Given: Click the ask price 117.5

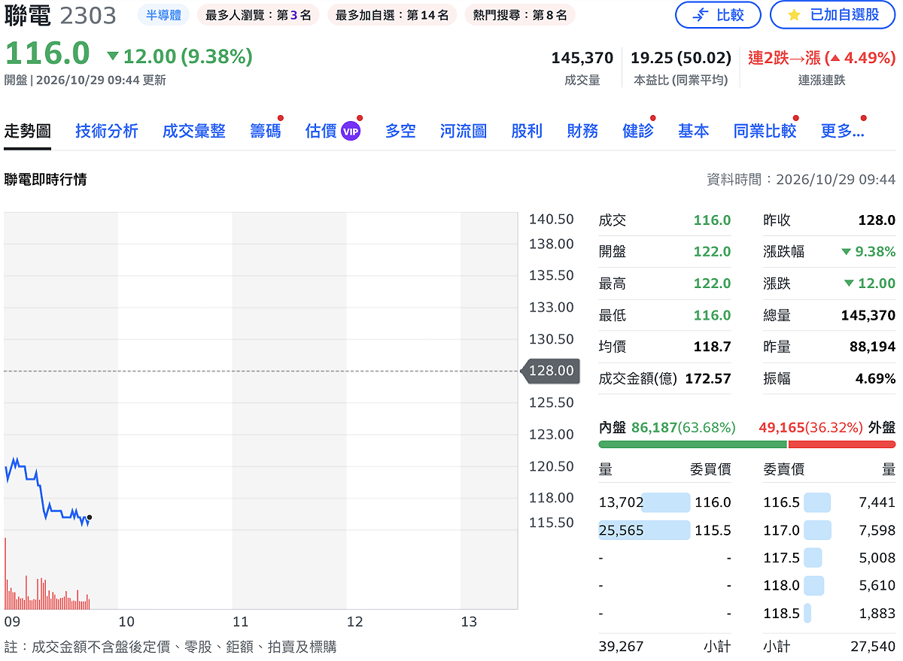Looking at the screenshot, I should [781, 558].
